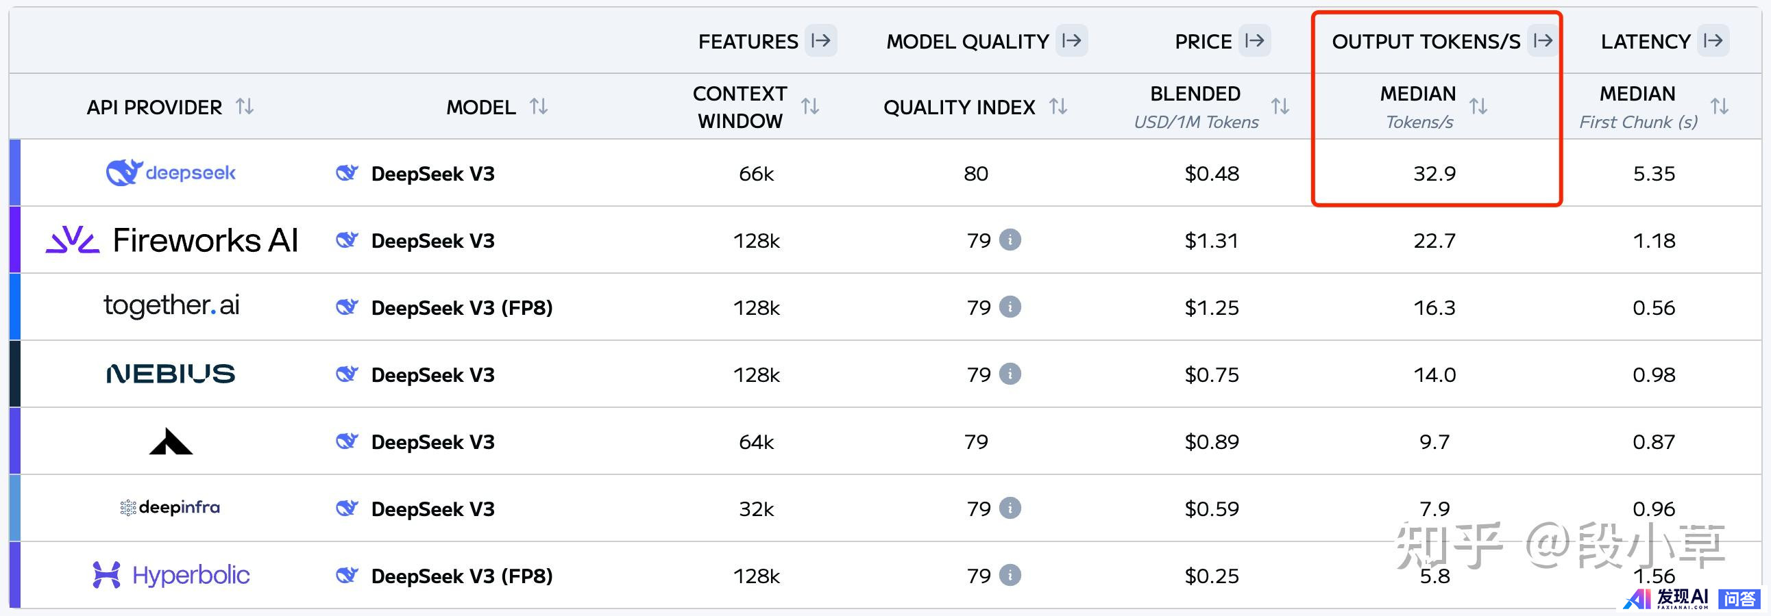Open DeepSeek V3 model in NEBIUS row
Image resolution: width=1771 pixels, height=616 pixels.
pos(433,375)
